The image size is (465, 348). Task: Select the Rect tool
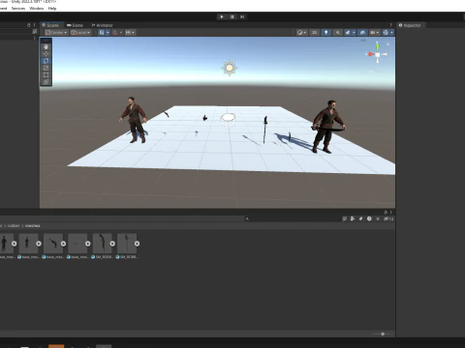pos(46,75)
